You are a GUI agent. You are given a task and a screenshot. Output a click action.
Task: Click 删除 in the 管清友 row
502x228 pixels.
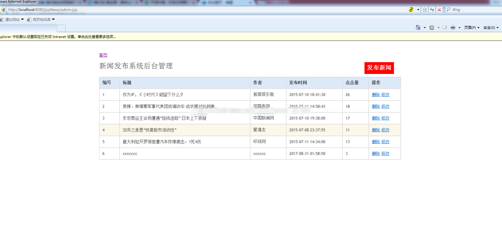point(376,130)
